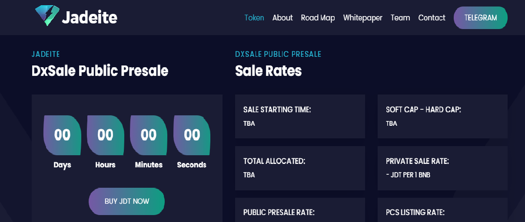Go to the About section
The width and height of the screenshot is (525, 222).
pos(282,18)
